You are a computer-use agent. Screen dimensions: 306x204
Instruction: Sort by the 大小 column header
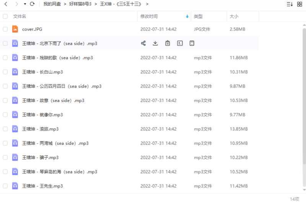click(x=234, y=16)
